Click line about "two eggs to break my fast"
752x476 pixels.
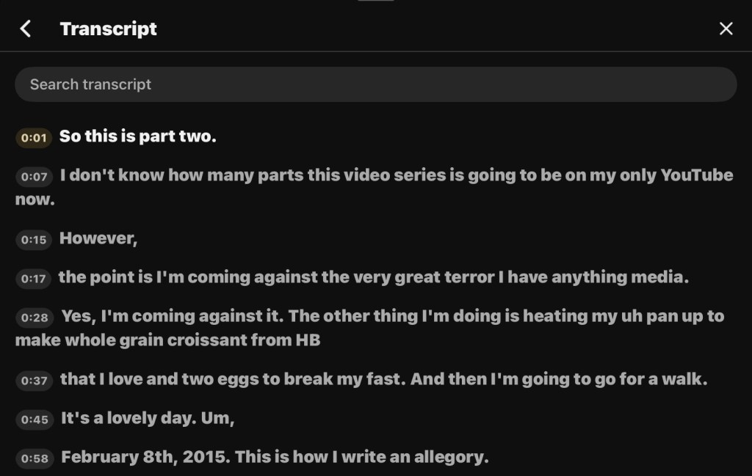click(383, 379)
